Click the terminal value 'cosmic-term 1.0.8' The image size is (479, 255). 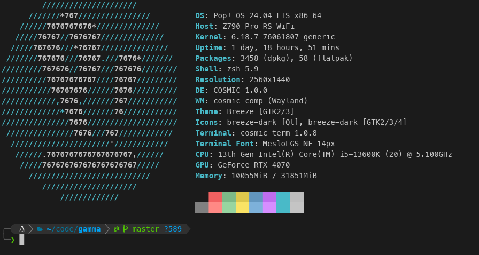click(279, 133)
